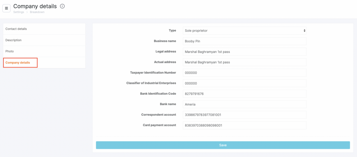Click the Card payment account field
Image resolution: width=357 pixels, height=157 pixels.
pyautogui.click(x=244, y=125)
